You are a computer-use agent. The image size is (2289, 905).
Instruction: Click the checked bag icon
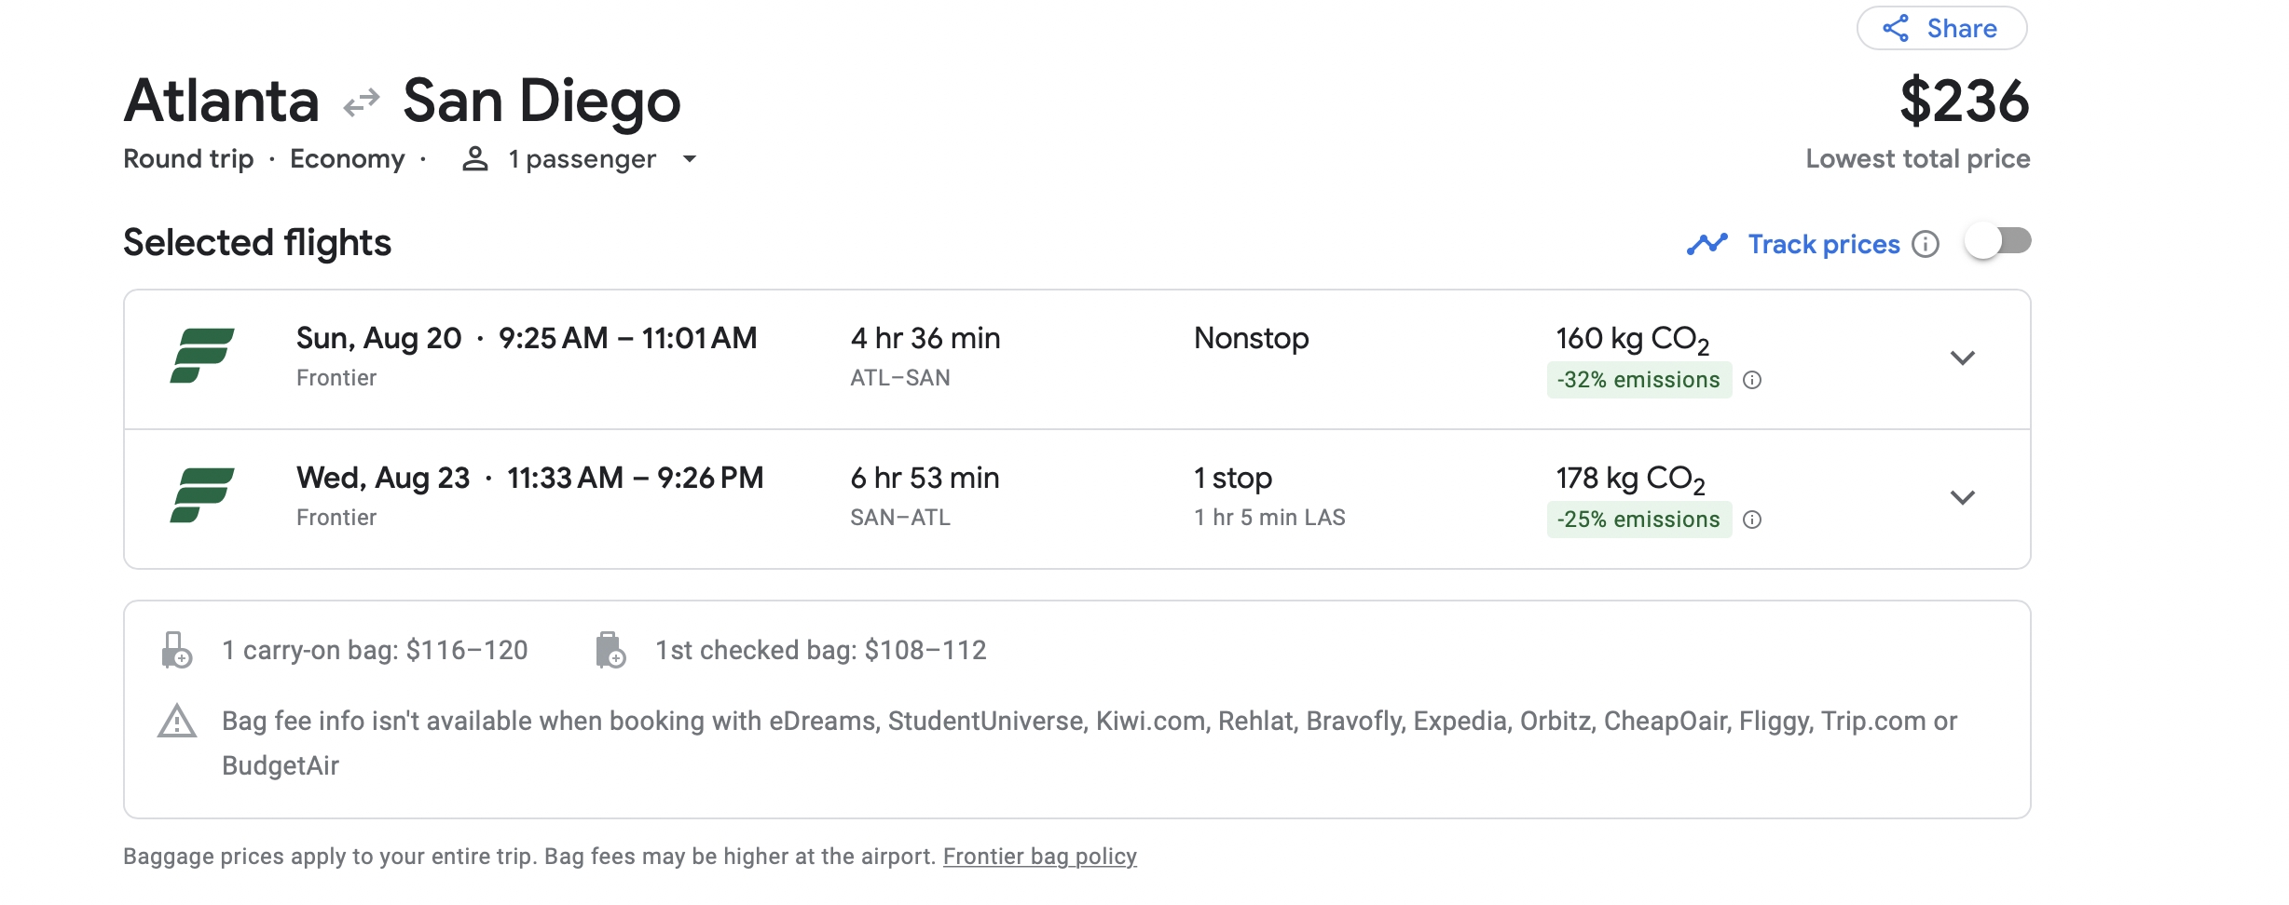(610, 650)
